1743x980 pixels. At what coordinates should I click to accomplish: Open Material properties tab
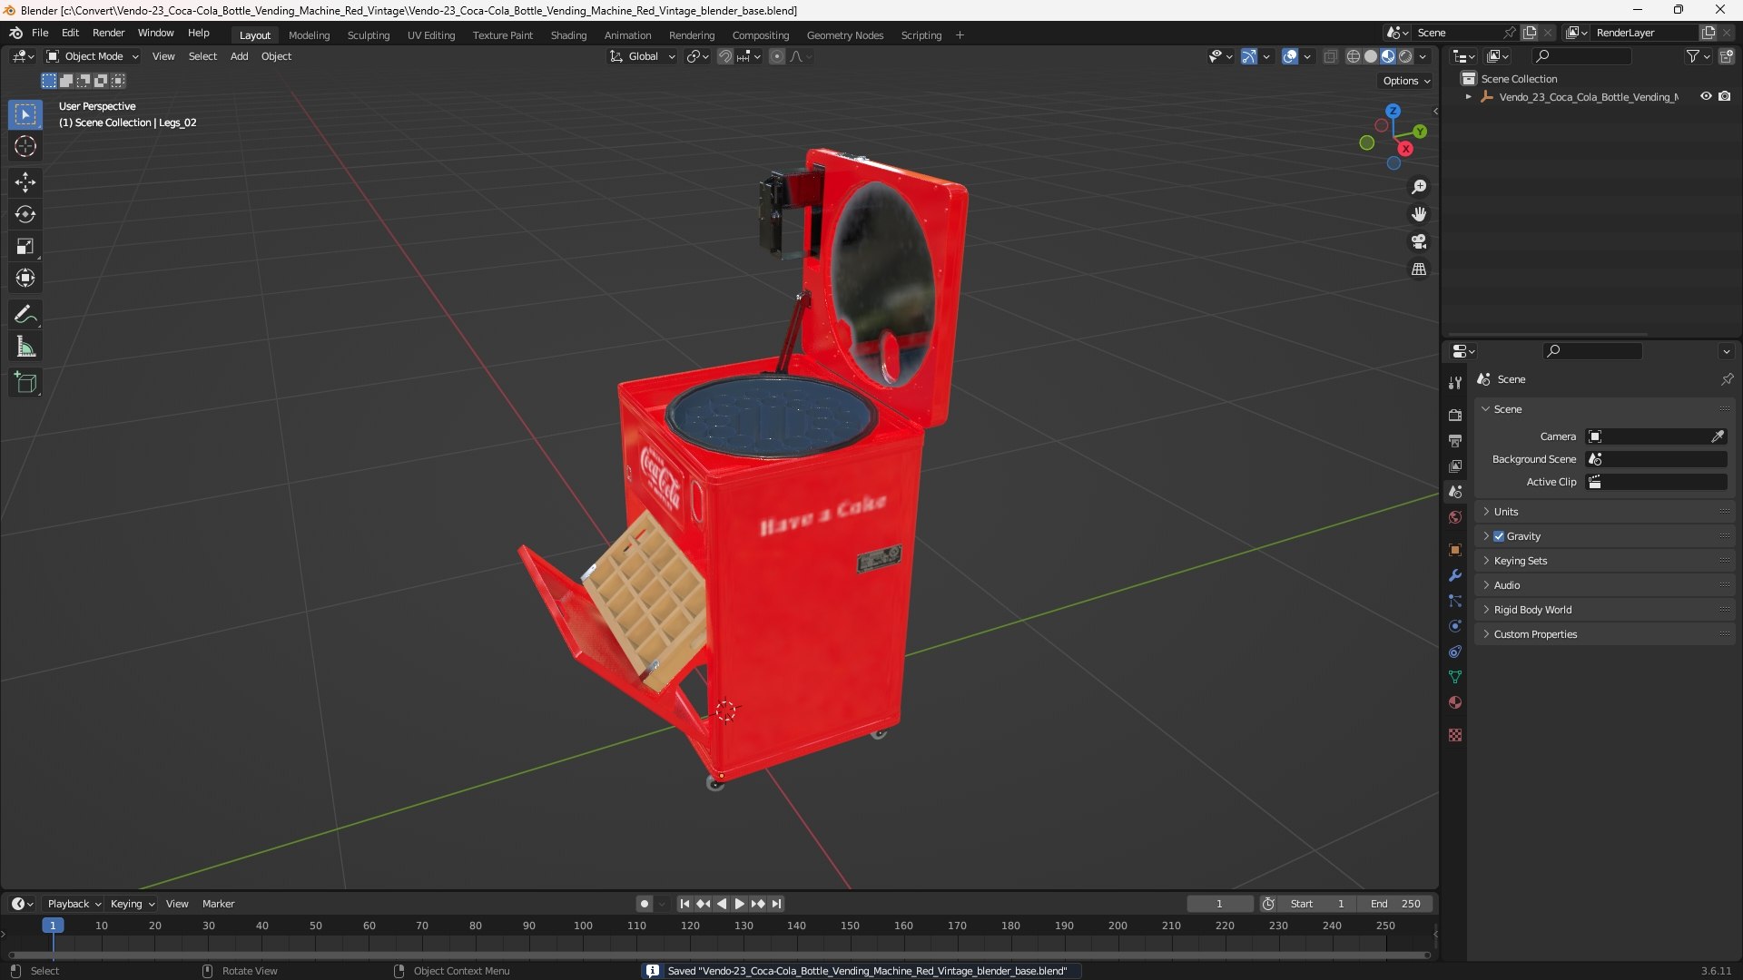(x=1455, y=702)
